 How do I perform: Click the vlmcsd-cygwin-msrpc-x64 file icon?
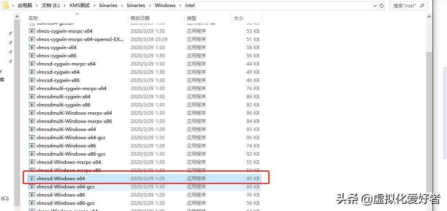(x=32, y=64)
